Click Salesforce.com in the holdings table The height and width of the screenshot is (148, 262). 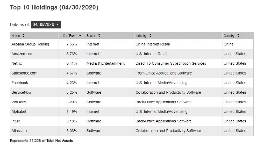tap(24, 73)
